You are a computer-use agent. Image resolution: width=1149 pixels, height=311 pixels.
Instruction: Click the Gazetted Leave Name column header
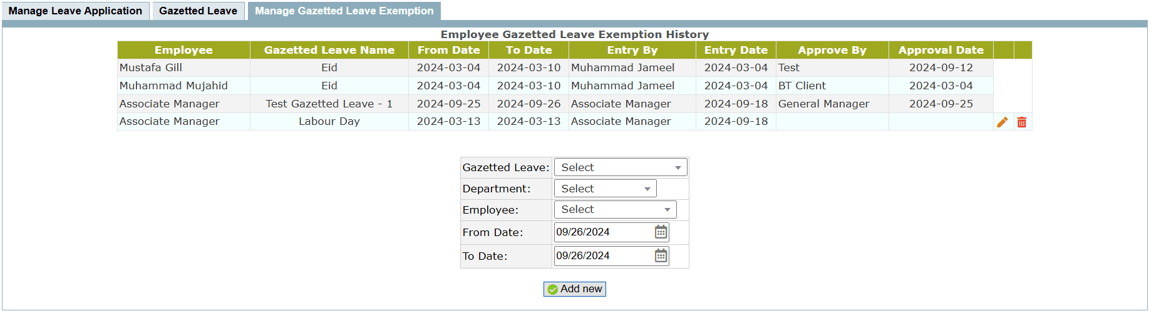(x=329, y=50)
